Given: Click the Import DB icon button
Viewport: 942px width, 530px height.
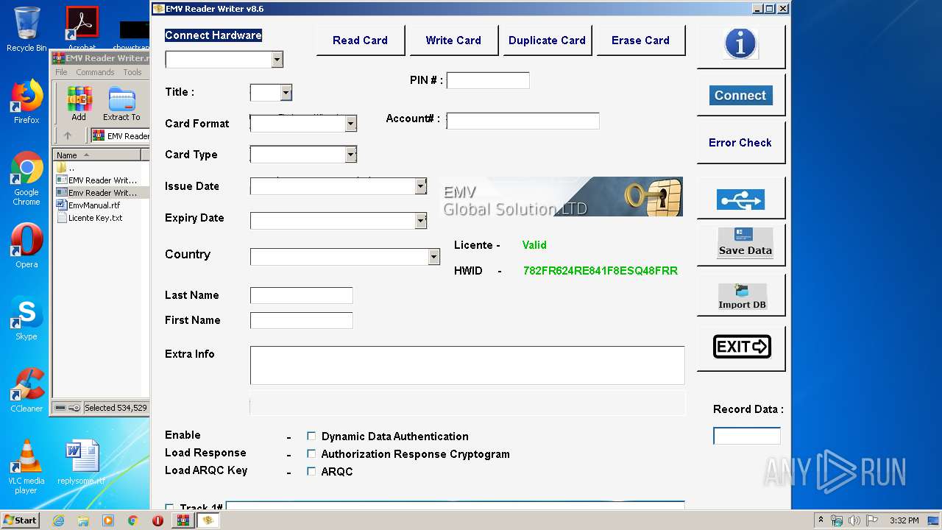Looking at the screenshot, I should [x=742, y=296].
